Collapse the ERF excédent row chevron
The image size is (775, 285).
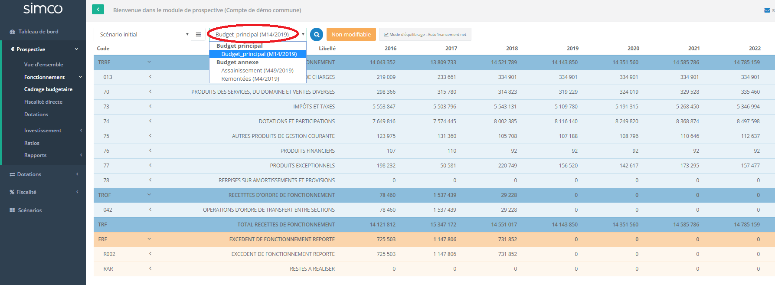point(149,239)
